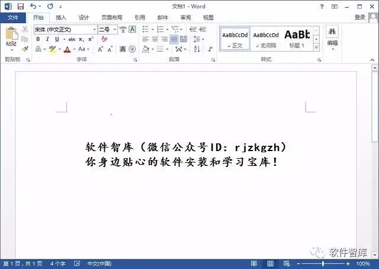Click the language indicator in status bar

[x=99, y=264]
